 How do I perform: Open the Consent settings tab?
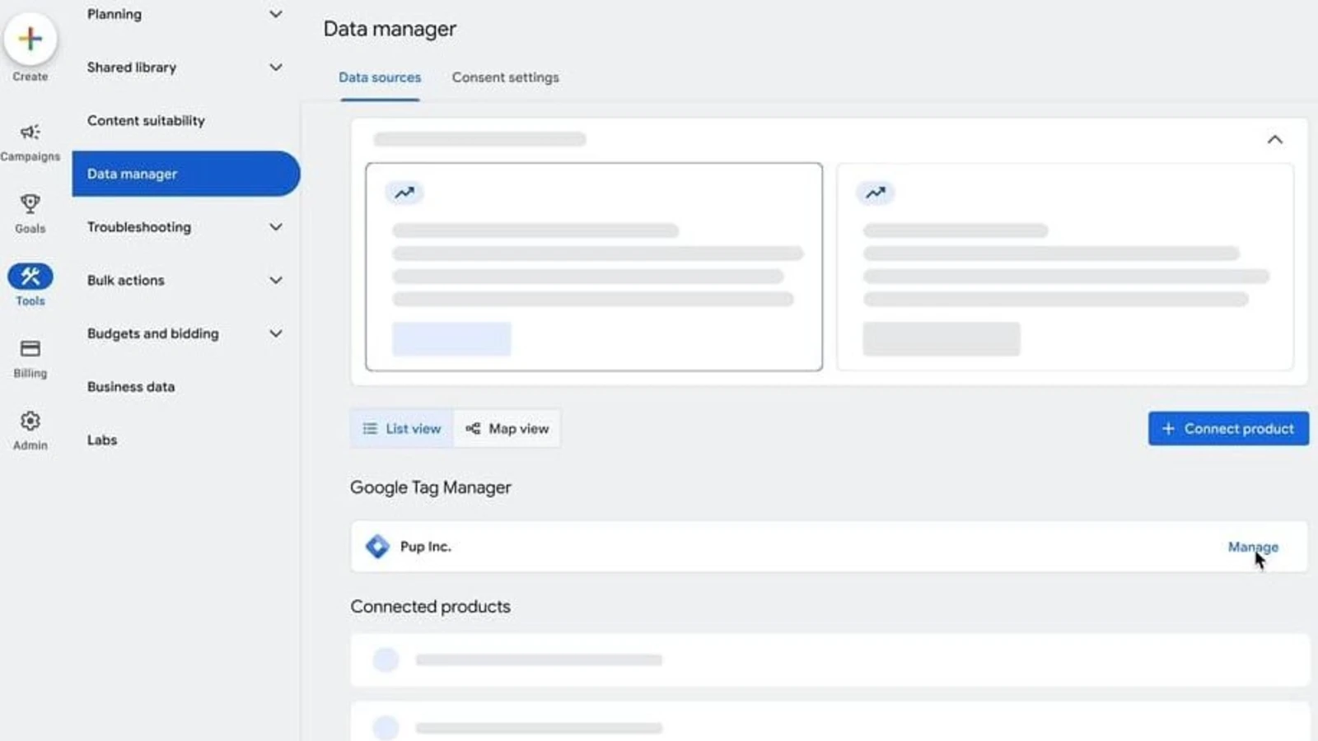point(505,77)
